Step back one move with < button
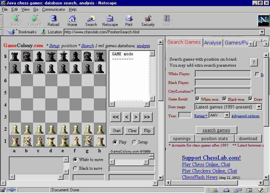Screen dimensions: 270x194 (127, 117)
